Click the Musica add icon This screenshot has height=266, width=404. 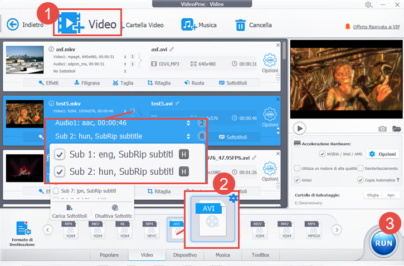(189, 24)
